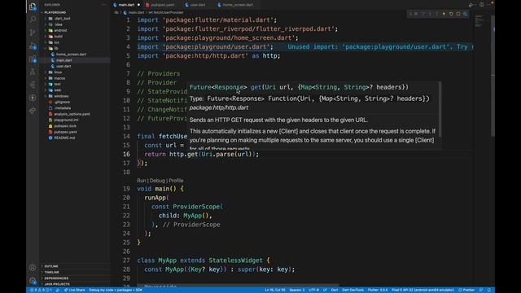Open the Search view in the activity bar

33,20
